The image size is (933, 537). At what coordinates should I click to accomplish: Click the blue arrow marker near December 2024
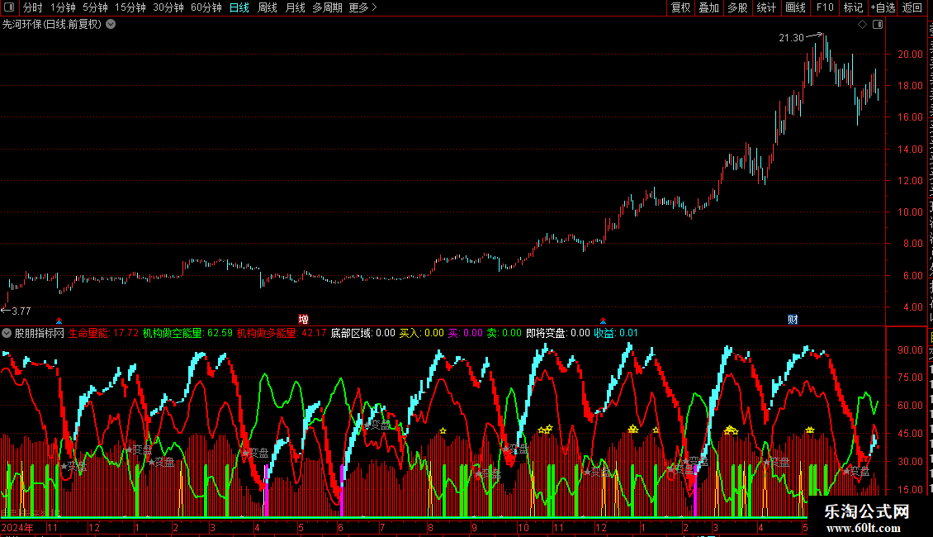(603, 321)
